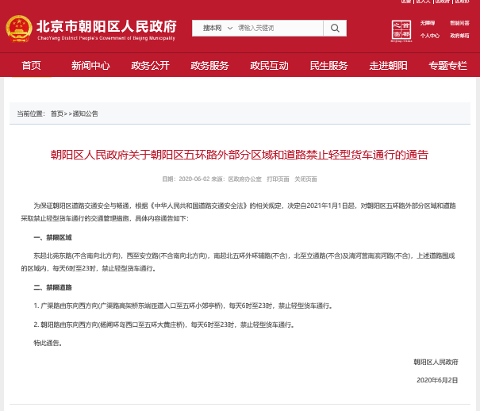Open the 个人中心 link in the header
The height and width of the screenshot is (411, 480).
429,36
